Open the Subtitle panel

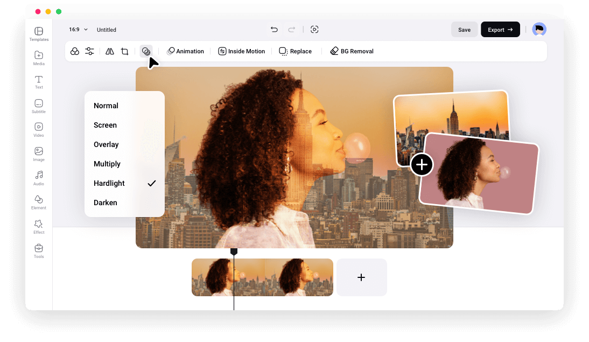(x=38, y=106)
